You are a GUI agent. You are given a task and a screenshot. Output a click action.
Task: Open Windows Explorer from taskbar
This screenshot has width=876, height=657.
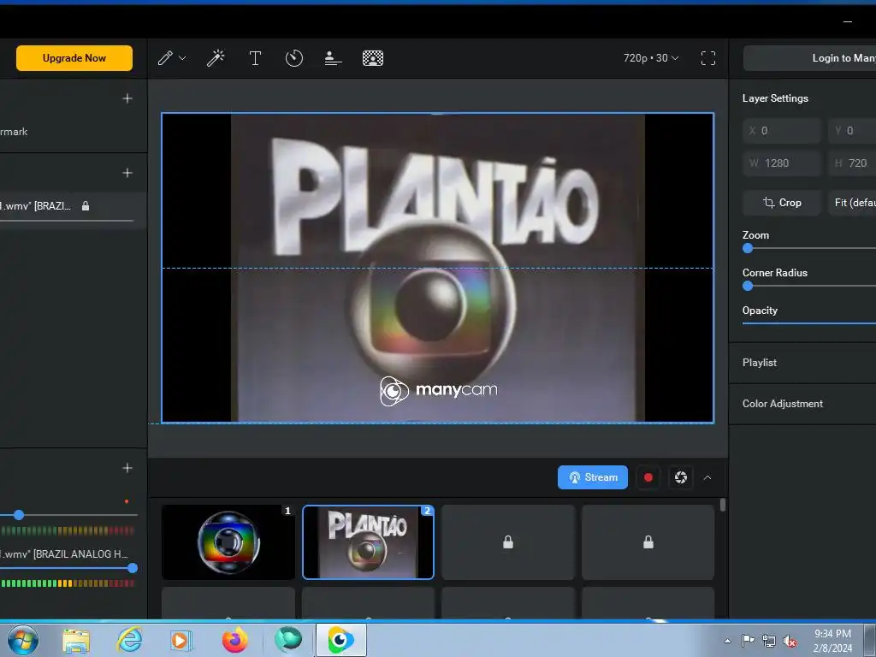[x=76, y=641]
